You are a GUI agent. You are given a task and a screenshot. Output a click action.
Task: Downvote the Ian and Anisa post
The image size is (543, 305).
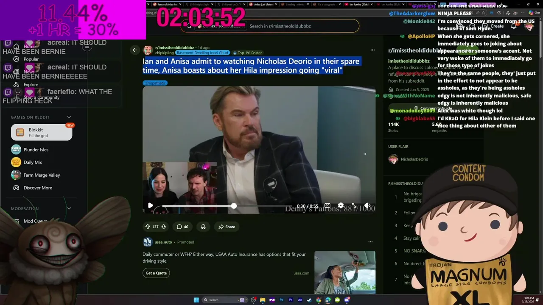pyautogui.click(x=163, y=227)
